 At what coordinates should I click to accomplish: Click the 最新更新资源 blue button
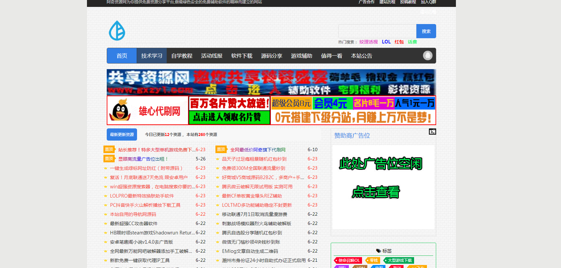click(x=122, y=134)
